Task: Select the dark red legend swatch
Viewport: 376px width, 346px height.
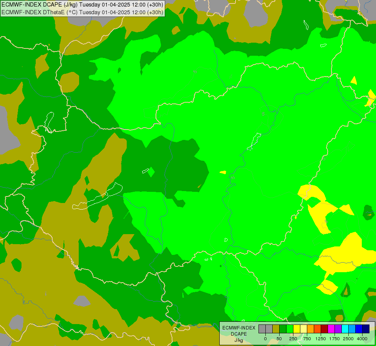Action: (x=324, y=329)
